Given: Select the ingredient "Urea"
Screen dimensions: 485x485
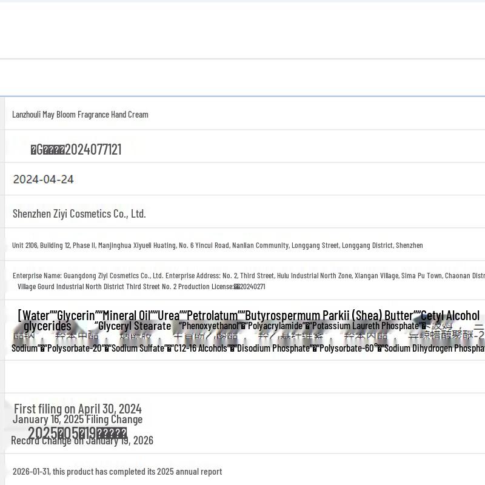Looking at the screenshot, I should click(169, 316).
